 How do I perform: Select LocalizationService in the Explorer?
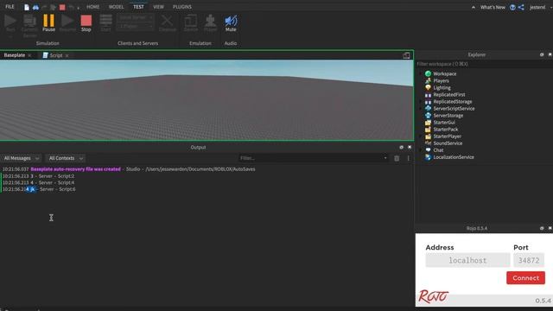(454, 157)
